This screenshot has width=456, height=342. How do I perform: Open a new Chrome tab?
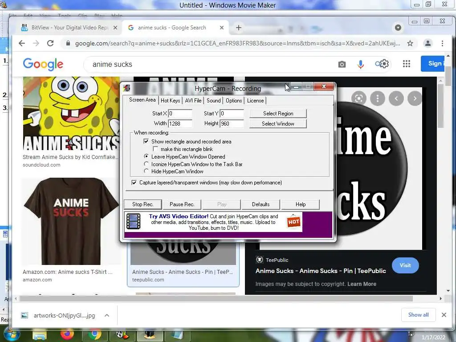[239, 28]
